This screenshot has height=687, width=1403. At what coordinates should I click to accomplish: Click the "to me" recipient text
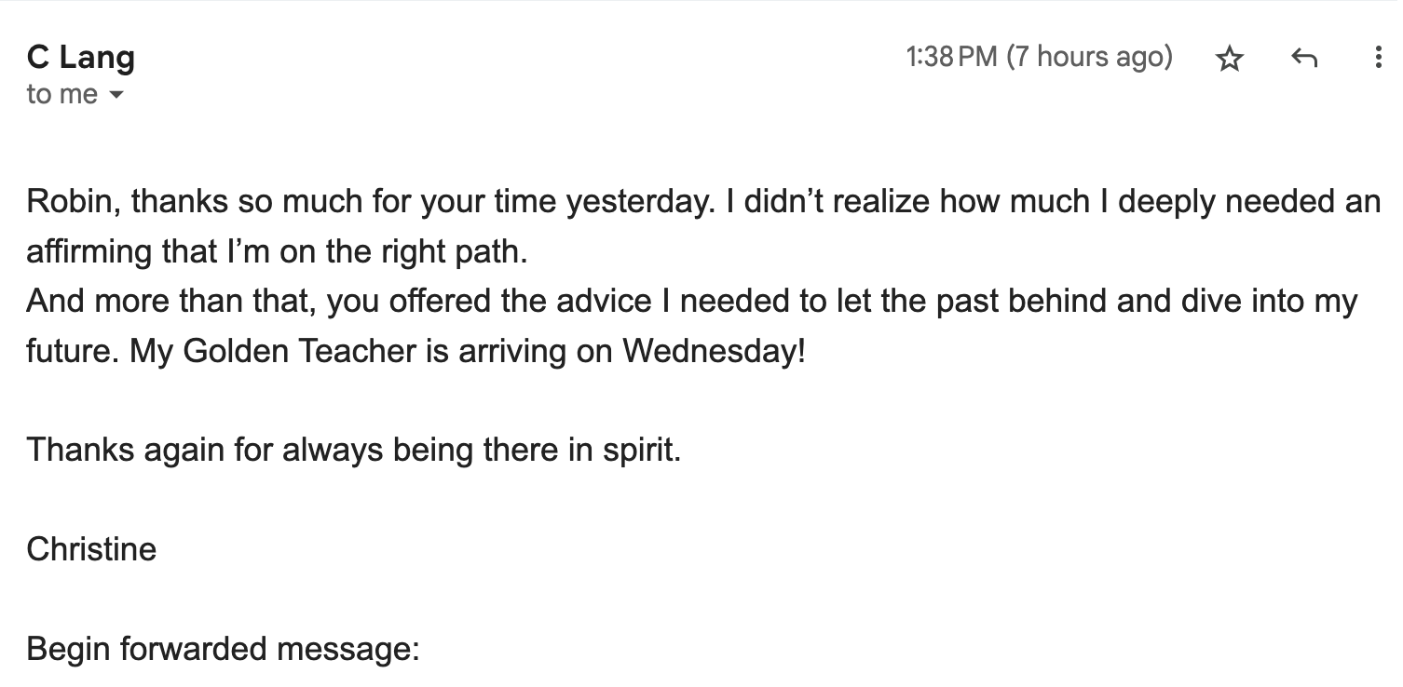[x=61, y=94]
